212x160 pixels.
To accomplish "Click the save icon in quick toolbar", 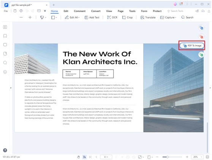I will coord(15,11).
